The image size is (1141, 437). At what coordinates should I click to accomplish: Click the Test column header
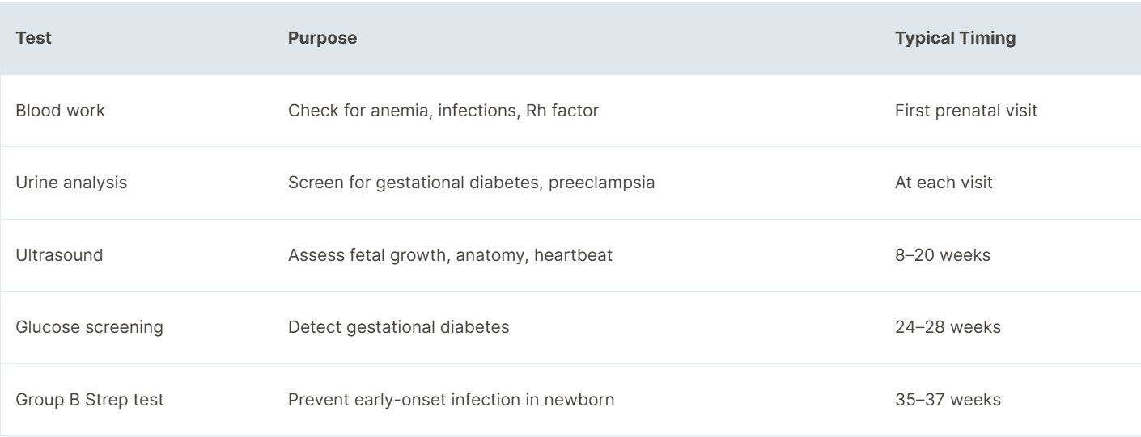[34, 38]
